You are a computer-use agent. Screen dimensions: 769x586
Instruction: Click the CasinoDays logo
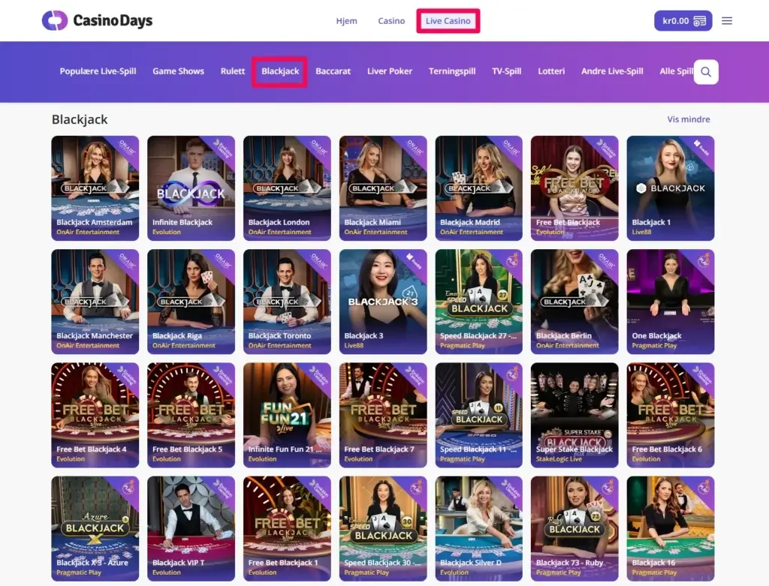[x=97, y=20]
